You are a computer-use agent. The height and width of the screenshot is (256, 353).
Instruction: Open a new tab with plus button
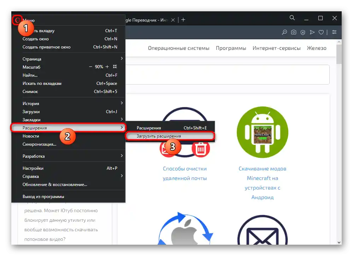[x=183, y=20]
